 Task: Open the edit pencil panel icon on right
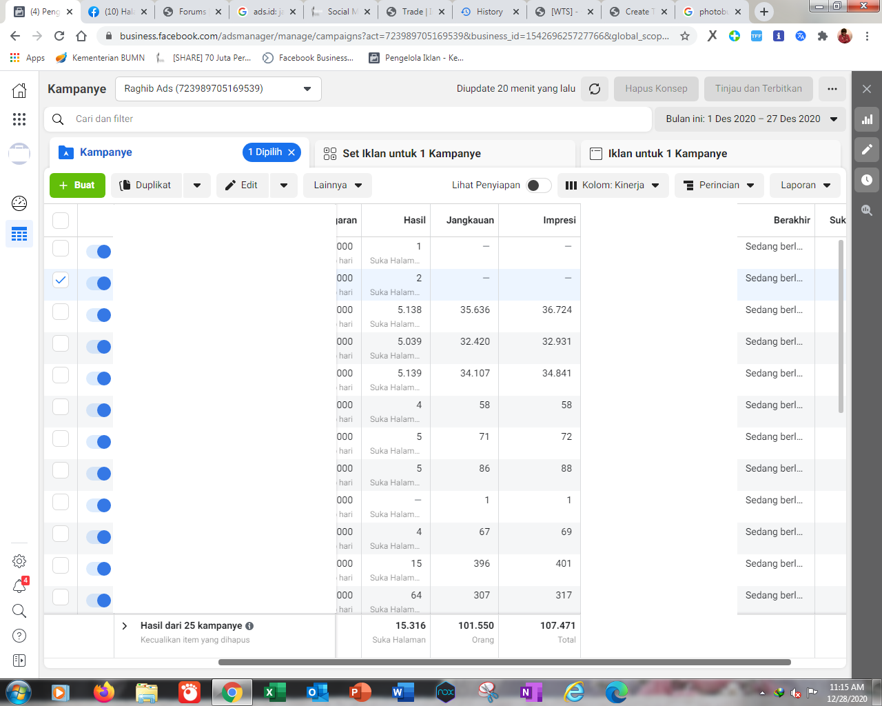(x=867, y=149)
